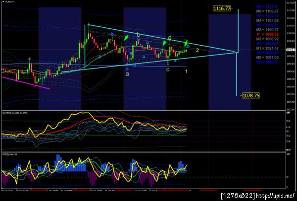
Task: Click the M5 = 1109.27 pivot level
Action: point(267,11)
